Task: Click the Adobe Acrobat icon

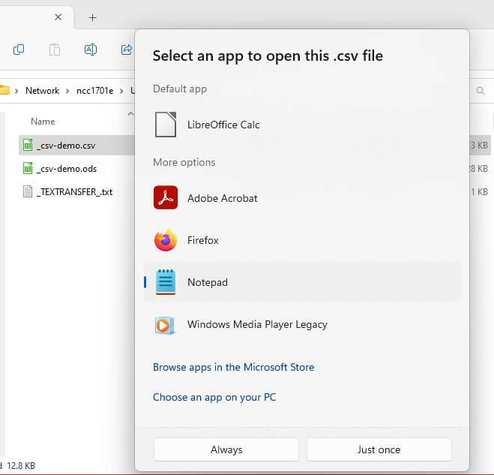Action: 166,197
